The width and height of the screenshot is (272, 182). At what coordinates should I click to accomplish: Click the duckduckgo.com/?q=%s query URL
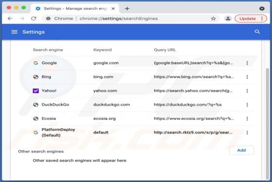tap(187, 105)
